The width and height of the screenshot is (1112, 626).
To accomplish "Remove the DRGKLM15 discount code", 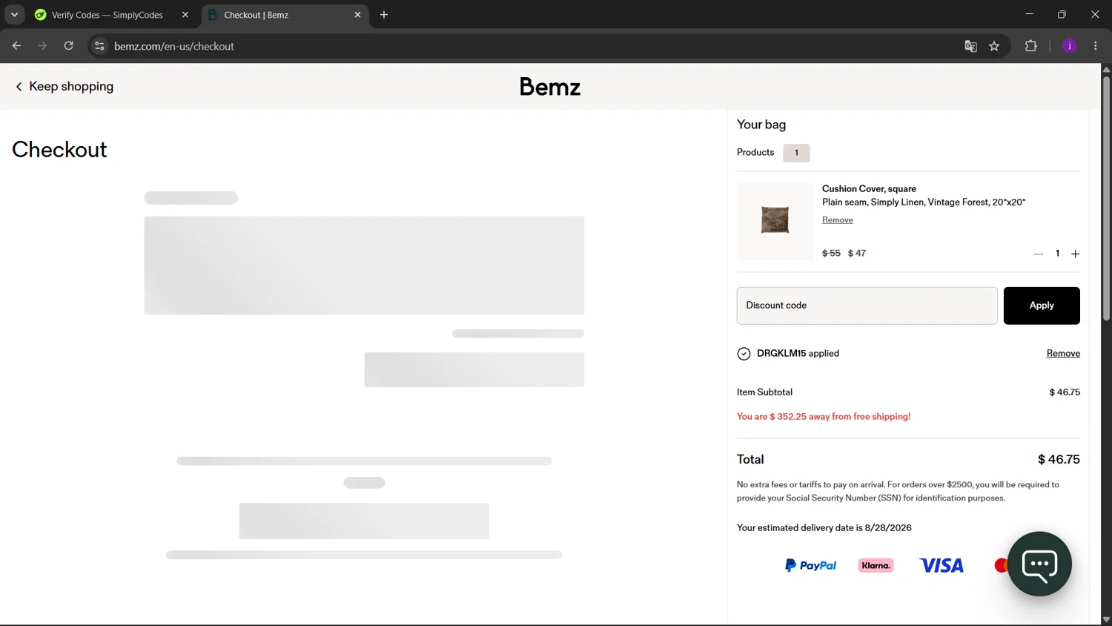I will click(x=1063, y=353).
